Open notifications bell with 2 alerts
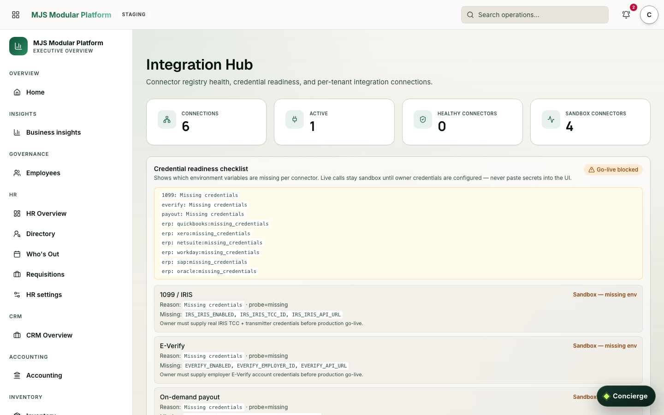The height and width of the screenshot is (415, 664). pyautogui.click(x=626, y=15)
